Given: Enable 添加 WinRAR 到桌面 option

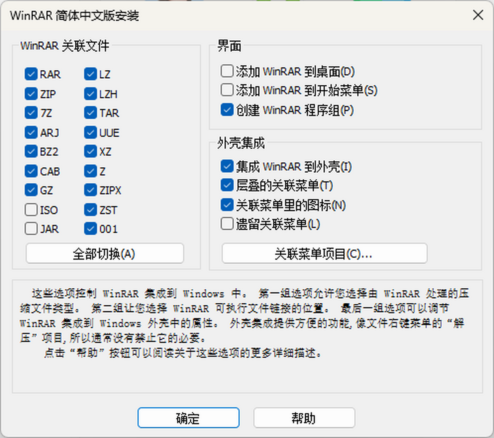Looking at the screenshot, I should 226,70.
